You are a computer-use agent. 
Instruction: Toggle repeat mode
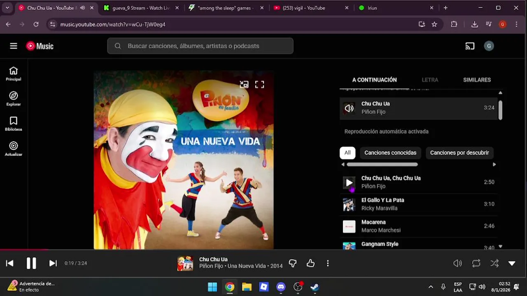coord(476,264)
